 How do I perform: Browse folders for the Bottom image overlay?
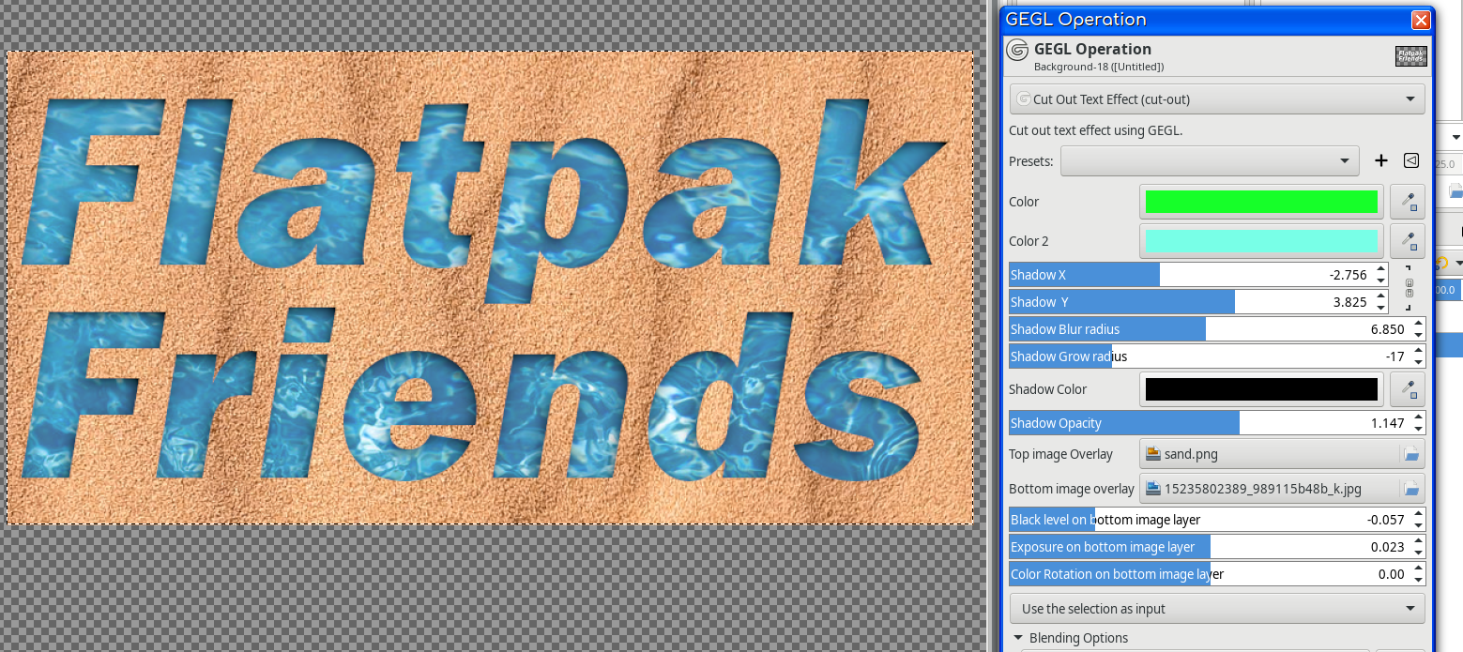click(1410, 489)
